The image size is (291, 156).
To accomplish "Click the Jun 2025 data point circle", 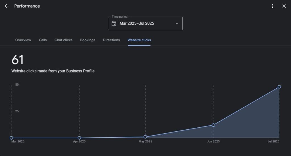I will [213, 125].
